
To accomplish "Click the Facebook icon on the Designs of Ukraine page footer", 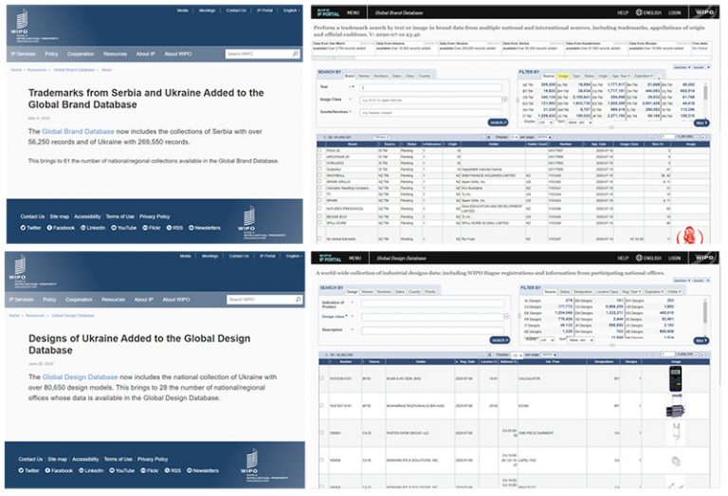I will coord(47,470).
